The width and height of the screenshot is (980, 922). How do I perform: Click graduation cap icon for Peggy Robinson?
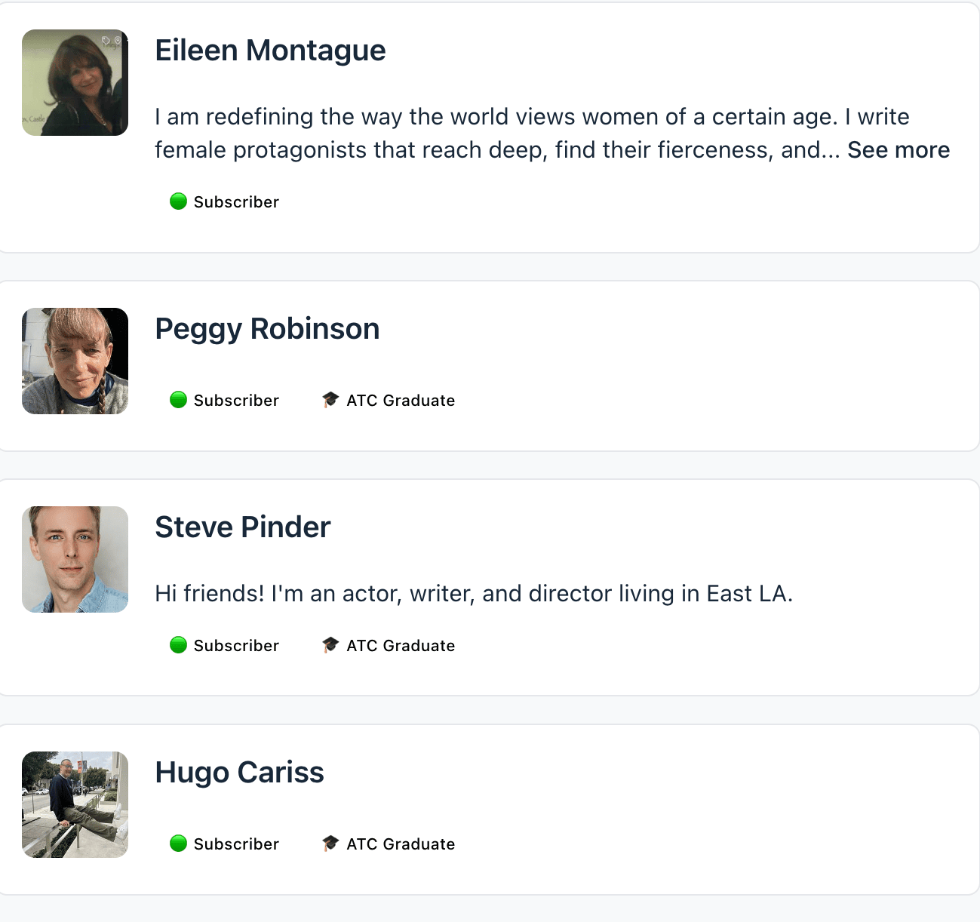click(x=330, y=400)
